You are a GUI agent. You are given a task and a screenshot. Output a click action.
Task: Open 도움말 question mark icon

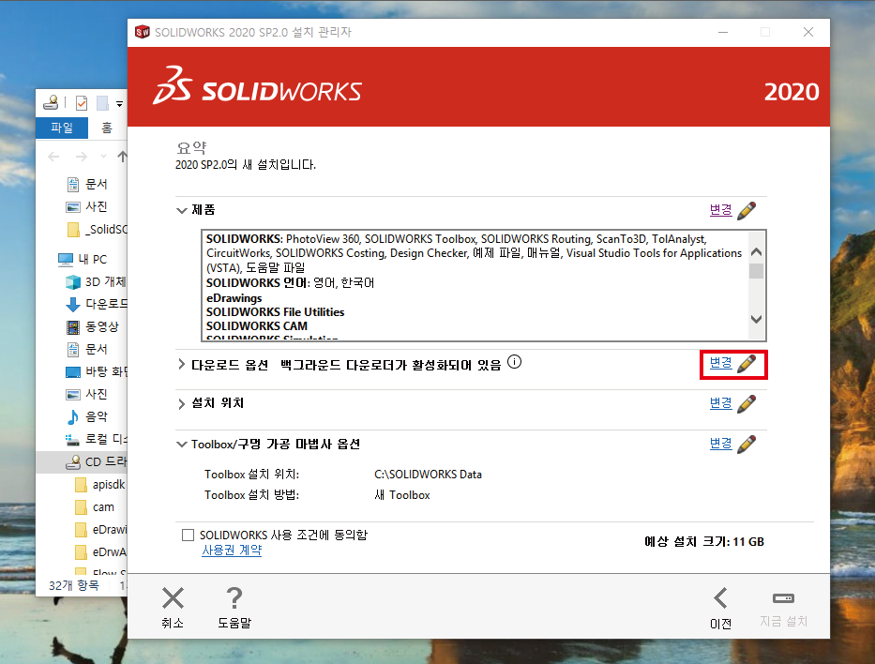point(234,597)
